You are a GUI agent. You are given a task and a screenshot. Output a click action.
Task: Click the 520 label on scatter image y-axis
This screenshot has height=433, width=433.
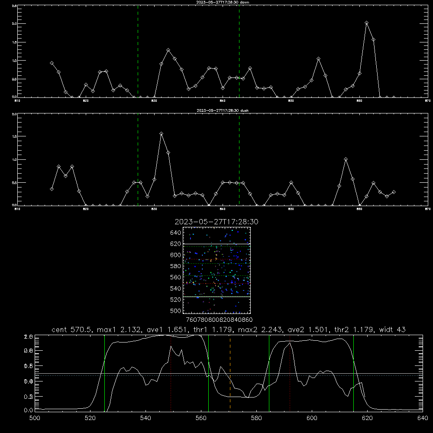176,300
